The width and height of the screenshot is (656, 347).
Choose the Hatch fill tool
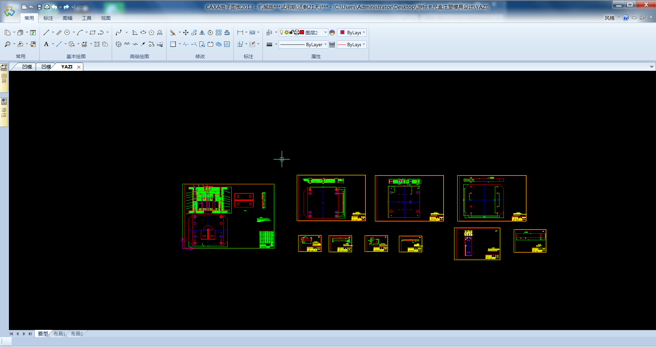[97, 44]
